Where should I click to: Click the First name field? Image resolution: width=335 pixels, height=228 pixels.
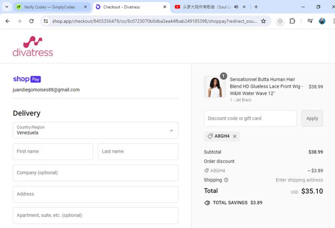click(x=53, y=152)
